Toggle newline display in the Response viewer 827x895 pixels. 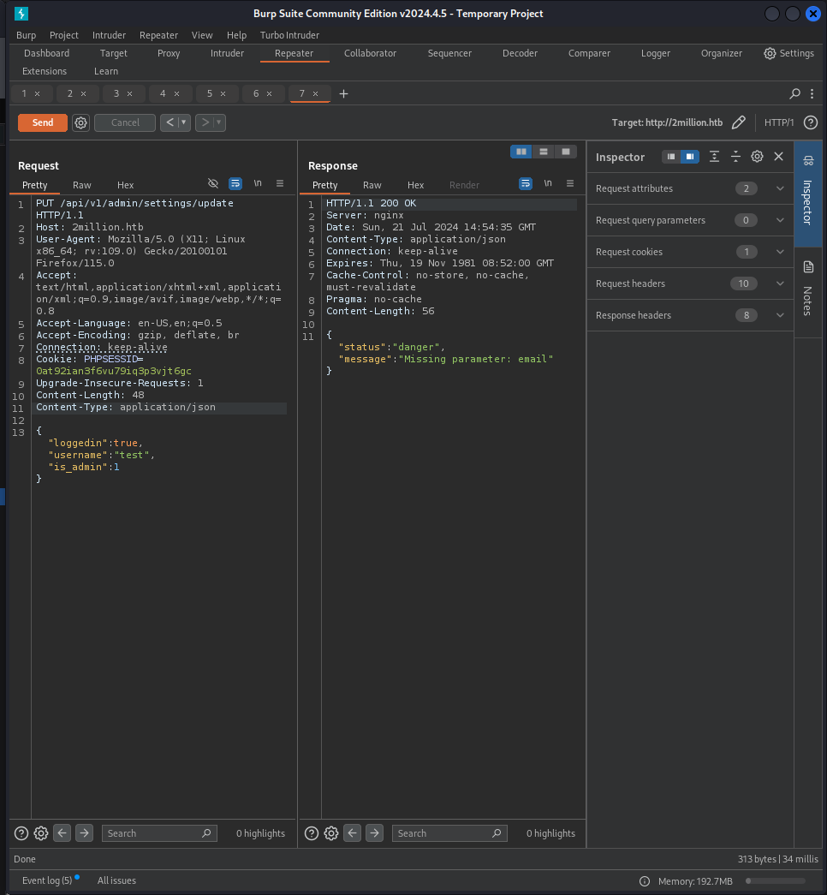[548, 183]
